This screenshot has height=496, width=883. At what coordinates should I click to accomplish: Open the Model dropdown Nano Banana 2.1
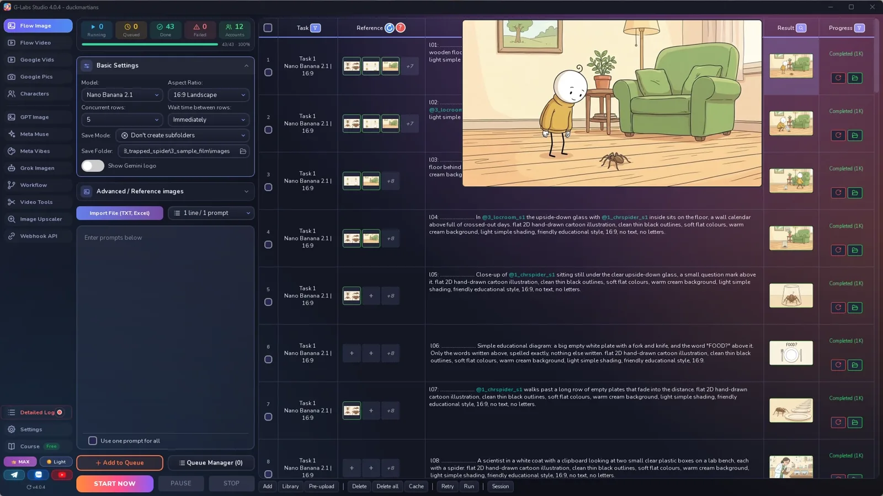click(122, 95)
